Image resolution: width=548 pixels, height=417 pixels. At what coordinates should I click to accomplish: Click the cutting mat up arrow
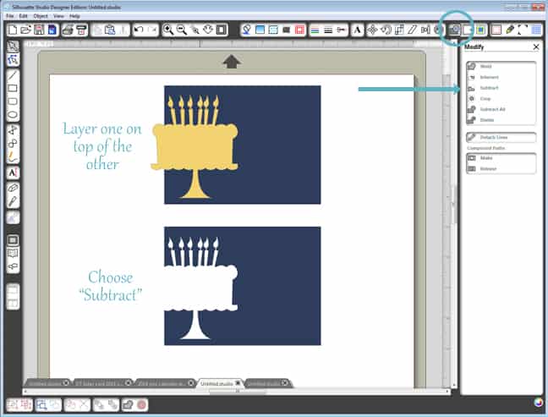coord(232,63)
